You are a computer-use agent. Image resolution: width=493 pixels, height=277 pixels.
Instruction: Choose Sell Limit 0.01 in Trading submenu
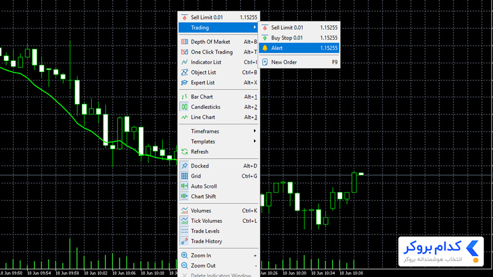click(299, 28)
